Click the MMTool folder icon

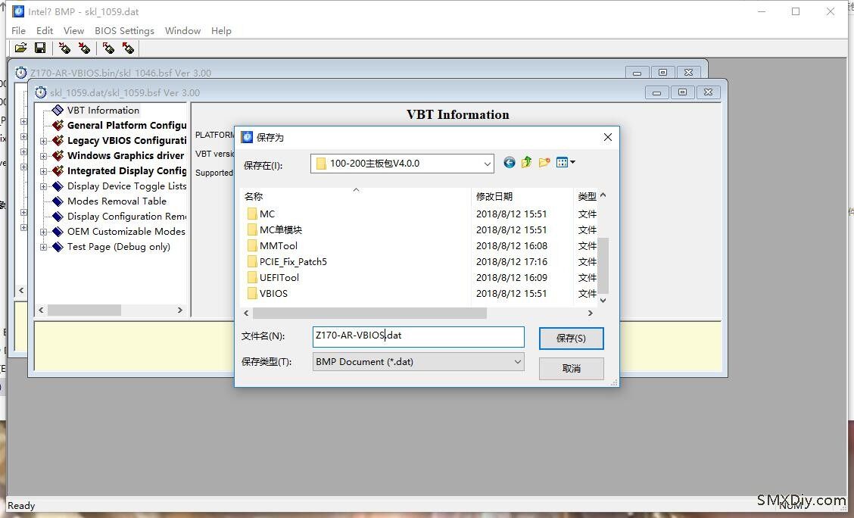click(251, 245)
